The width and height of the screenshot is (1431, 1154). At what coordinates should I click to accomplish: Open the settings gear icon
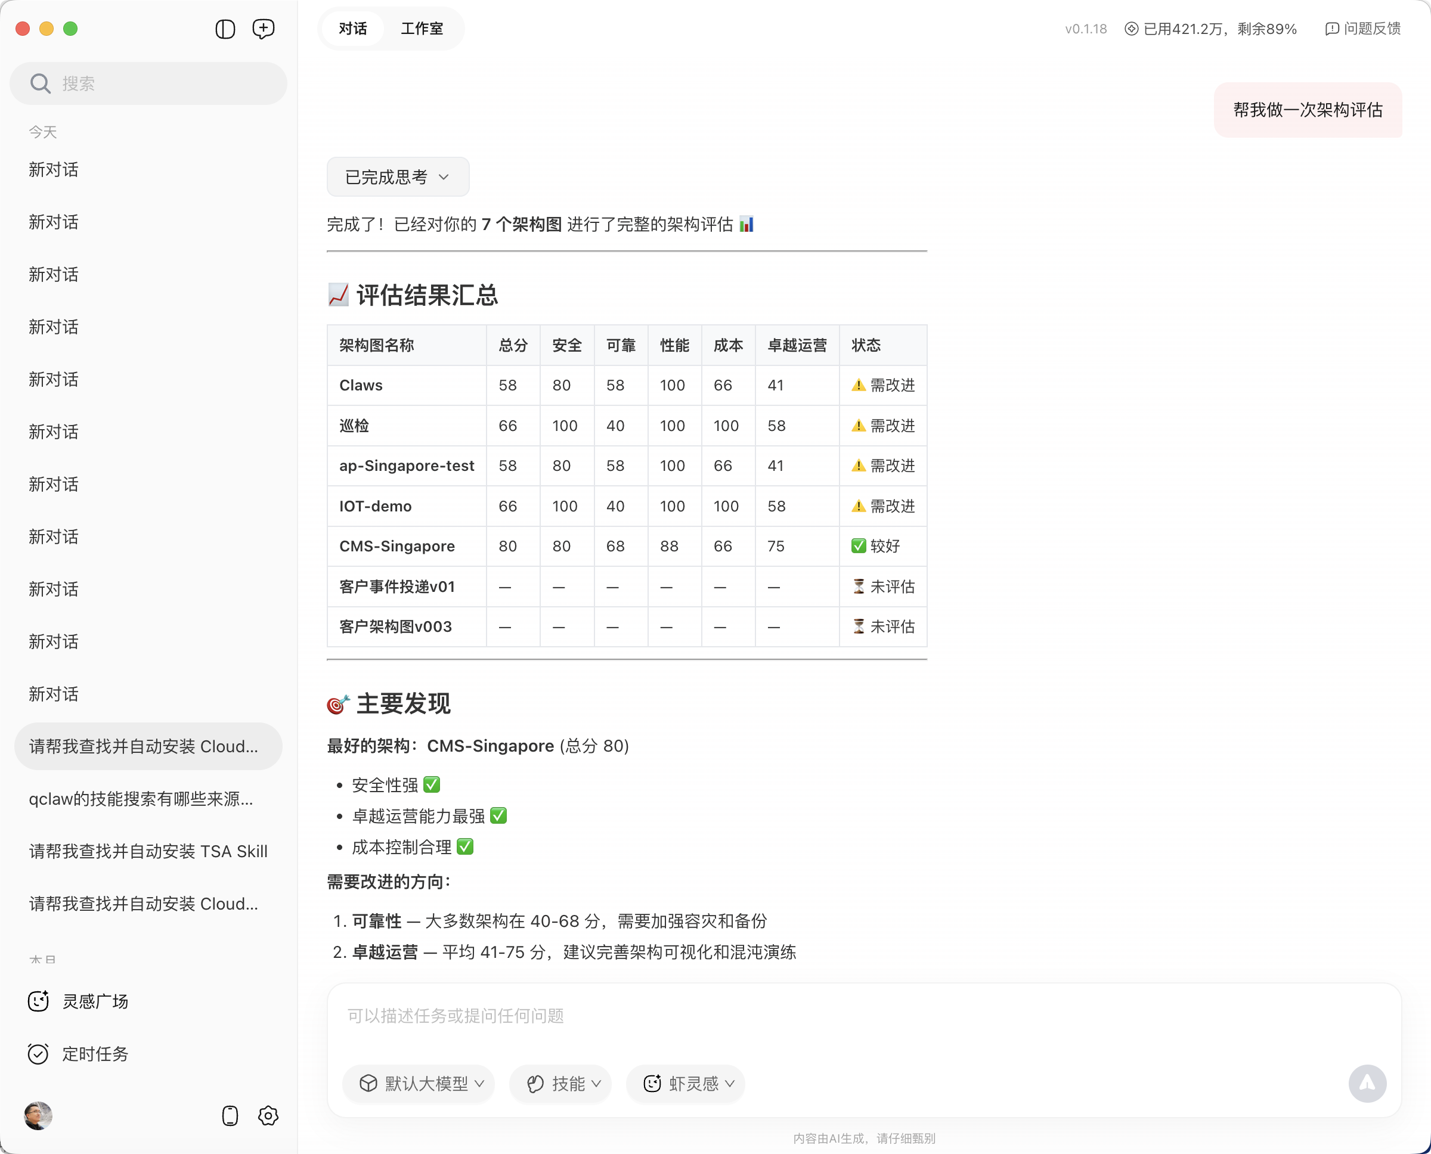[268, 1115]
